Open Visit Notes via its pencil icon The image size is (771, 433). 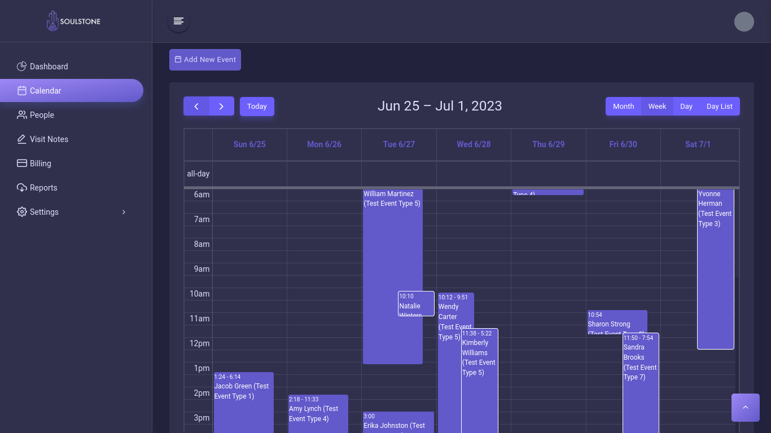click(21, 139)
